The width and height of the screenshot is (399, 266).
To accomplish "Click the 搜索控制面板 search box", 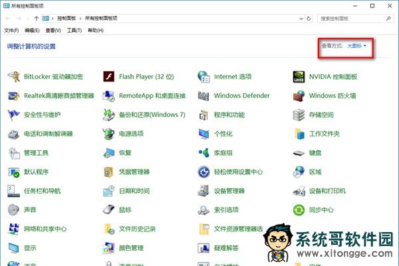I will (352, 19).
